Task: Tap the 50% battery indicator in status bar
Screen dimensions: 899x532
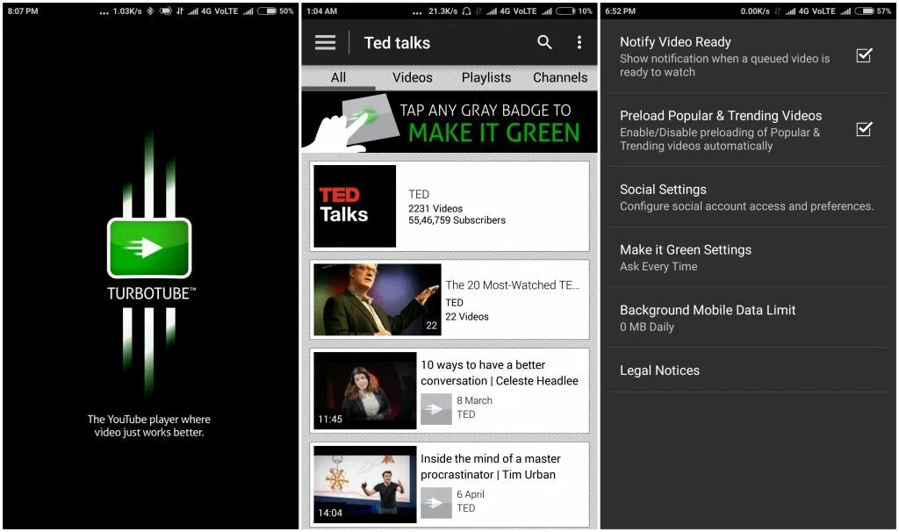Action: [276, 11]
